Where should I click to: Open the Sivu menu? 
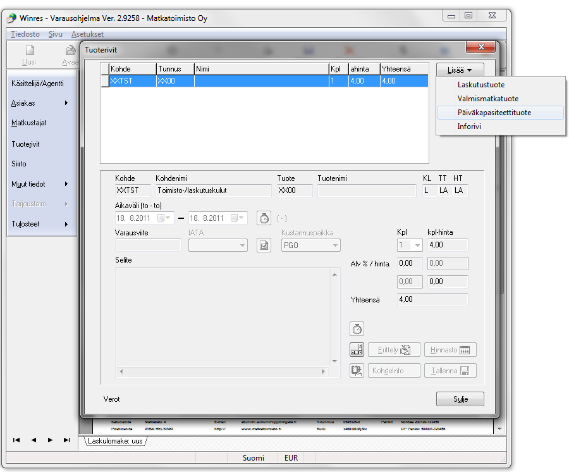56,34
